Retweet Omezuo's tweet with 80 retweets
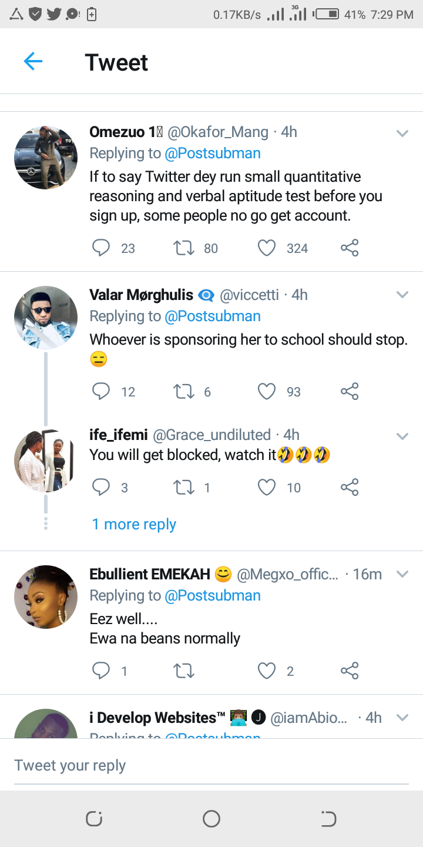Viewport: 423px width, 847px height. (x=184, y=248)
